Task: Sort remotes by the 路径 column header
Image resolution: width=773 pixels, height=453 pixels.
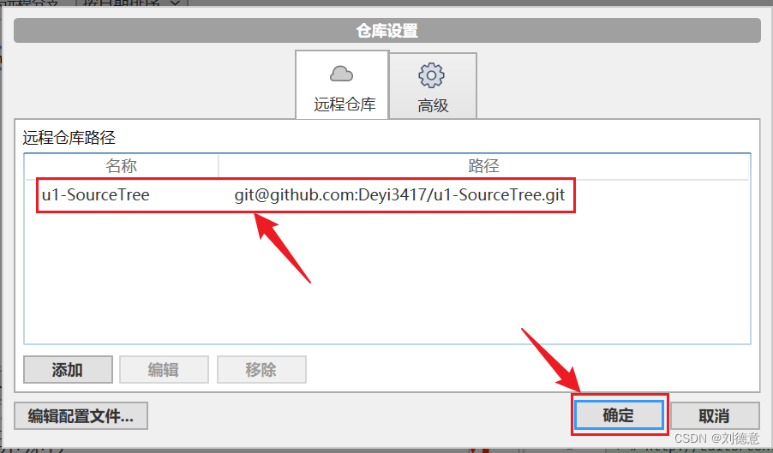Action: (483, 166)
